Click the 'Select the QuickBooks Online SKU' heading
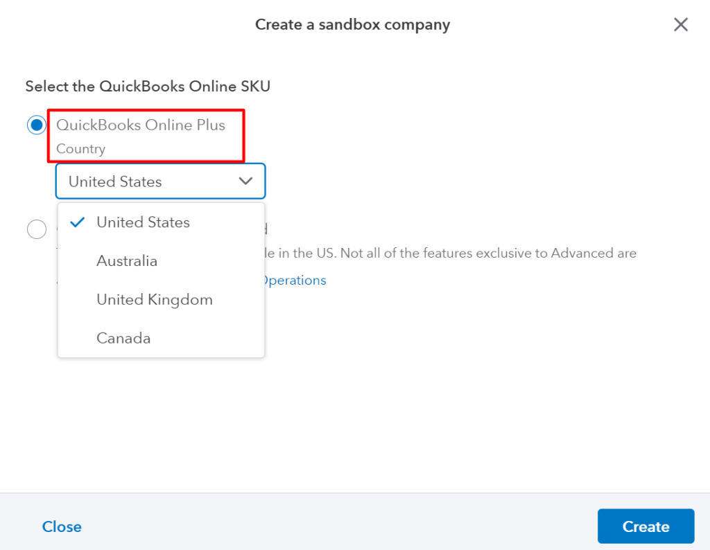710x550 pixels. (148, 87)
